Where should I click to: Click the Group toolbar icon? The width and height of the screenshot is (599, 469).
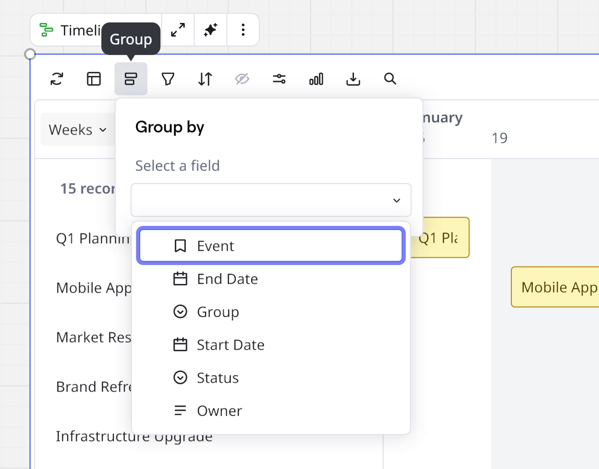pos(131,79)
